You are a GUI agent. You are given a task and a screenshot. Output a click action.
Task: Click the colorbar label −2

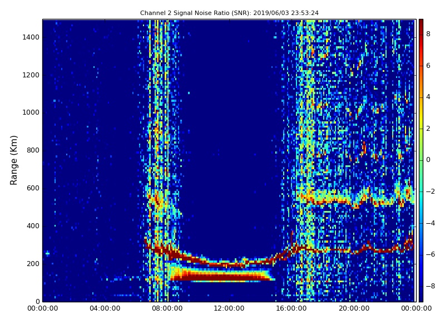pyautogui.click(x=430, y=191)
